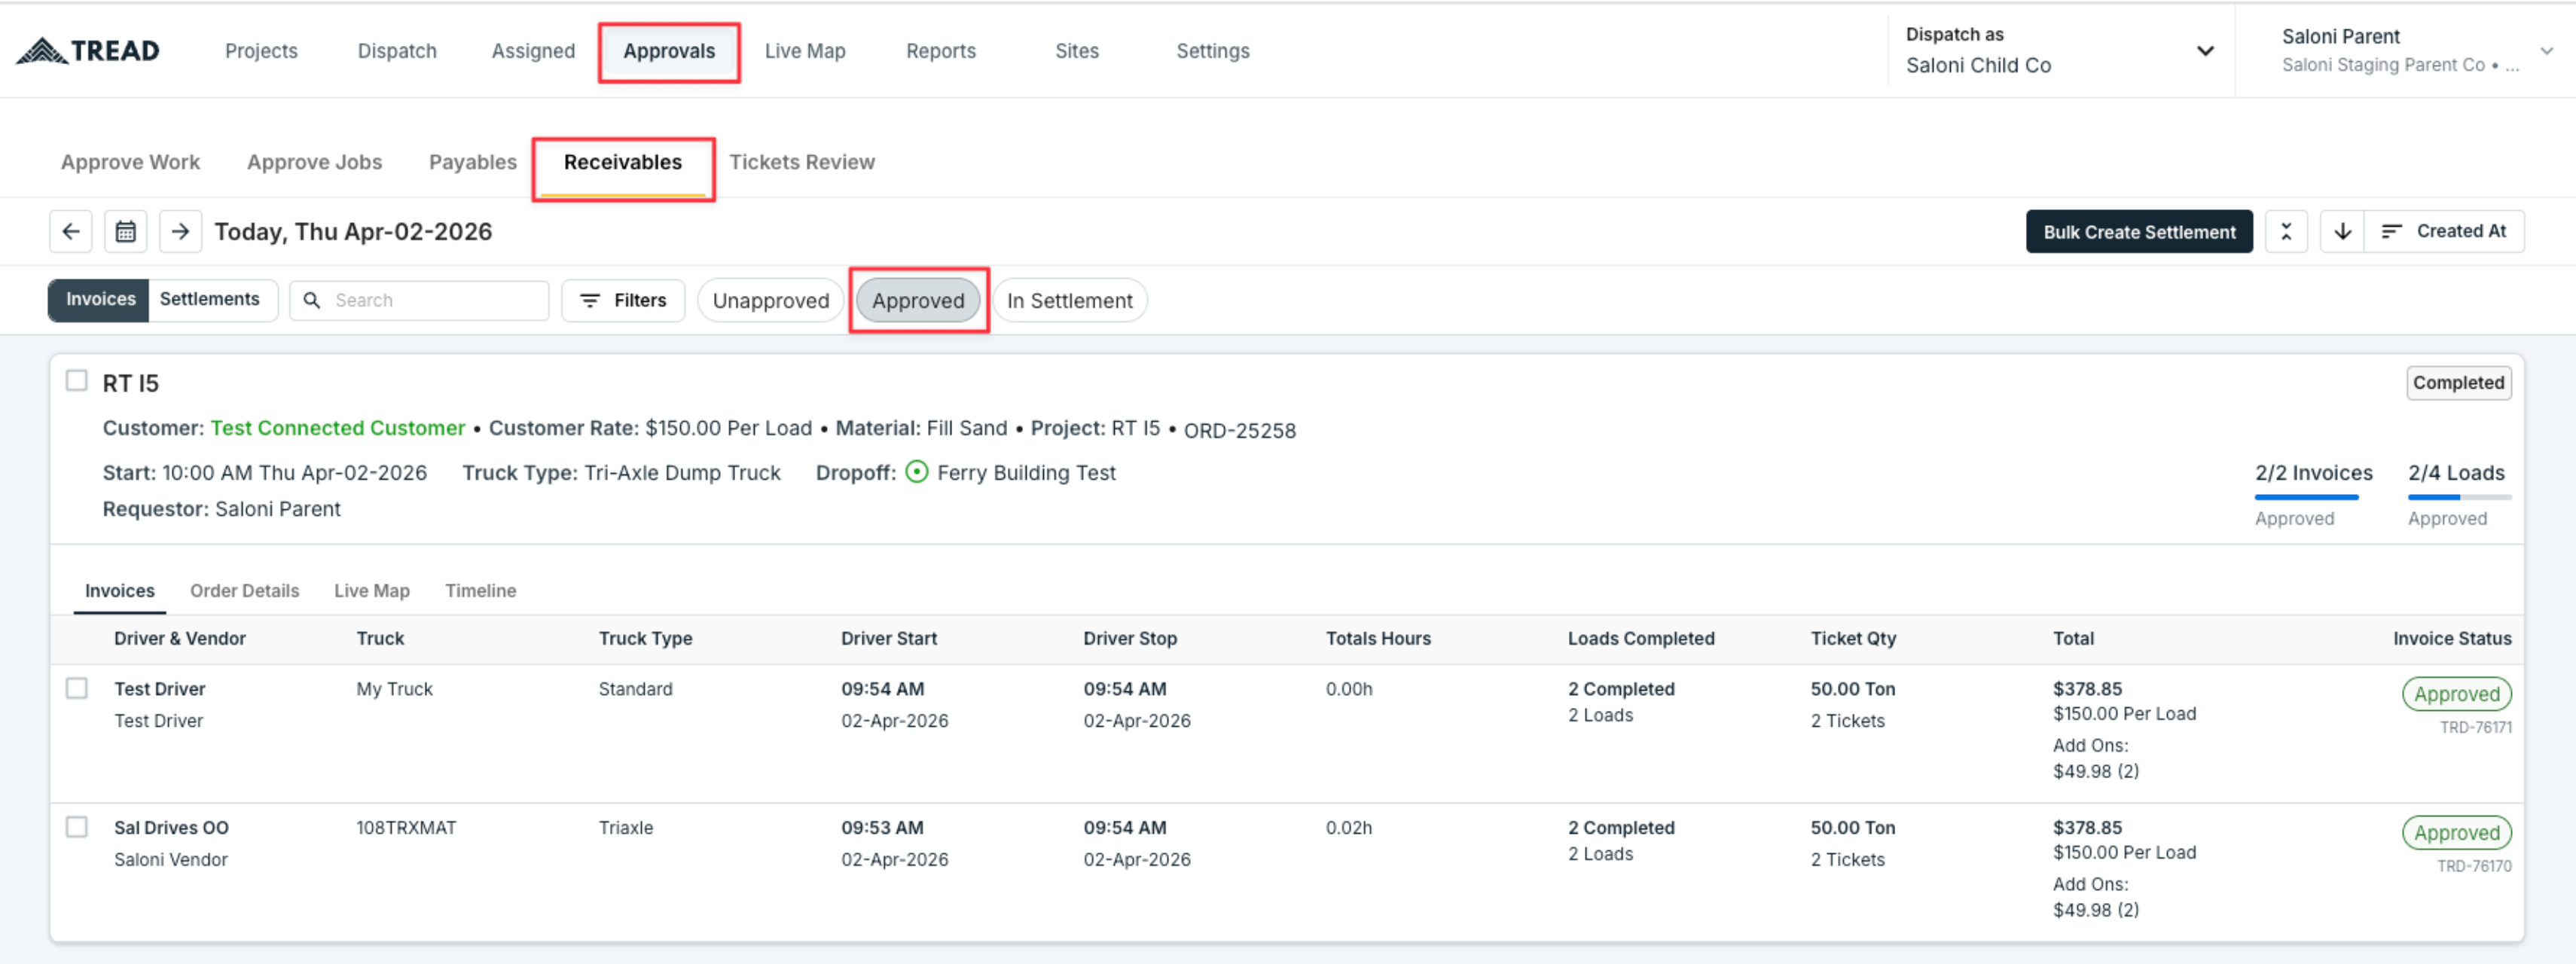Go to previous day arrow
Image resolution: width=2576 pixels, height=964 pixels.
(x=71, y=231)
